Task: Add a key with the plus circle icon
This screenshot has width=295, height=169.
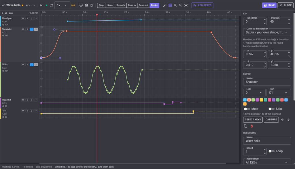Action: [x=81, y=5]
